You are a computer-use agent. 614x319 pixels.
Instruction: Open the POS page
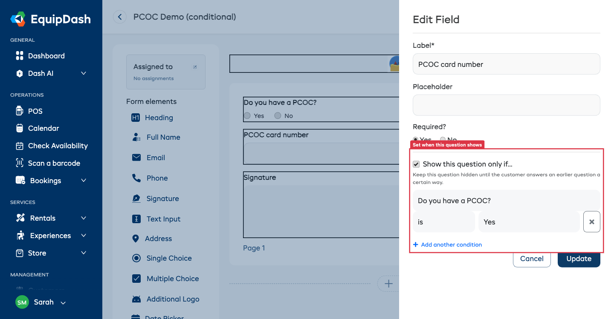pyautogui.click(x=35, y=111)
